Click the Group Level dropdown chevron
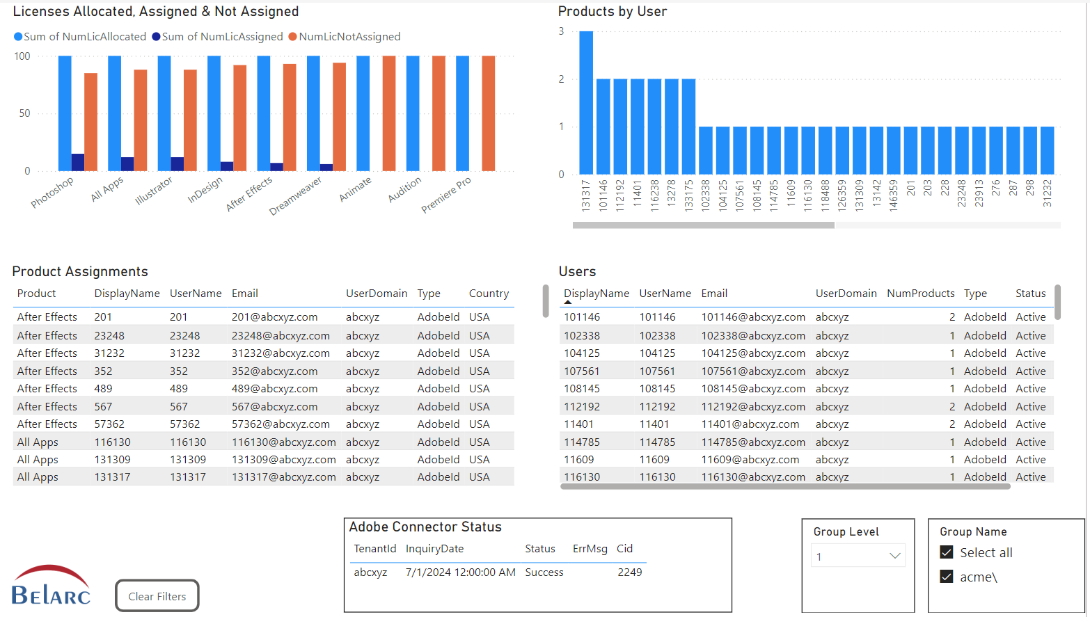1090x617 pixels. (x=895, y=556)
